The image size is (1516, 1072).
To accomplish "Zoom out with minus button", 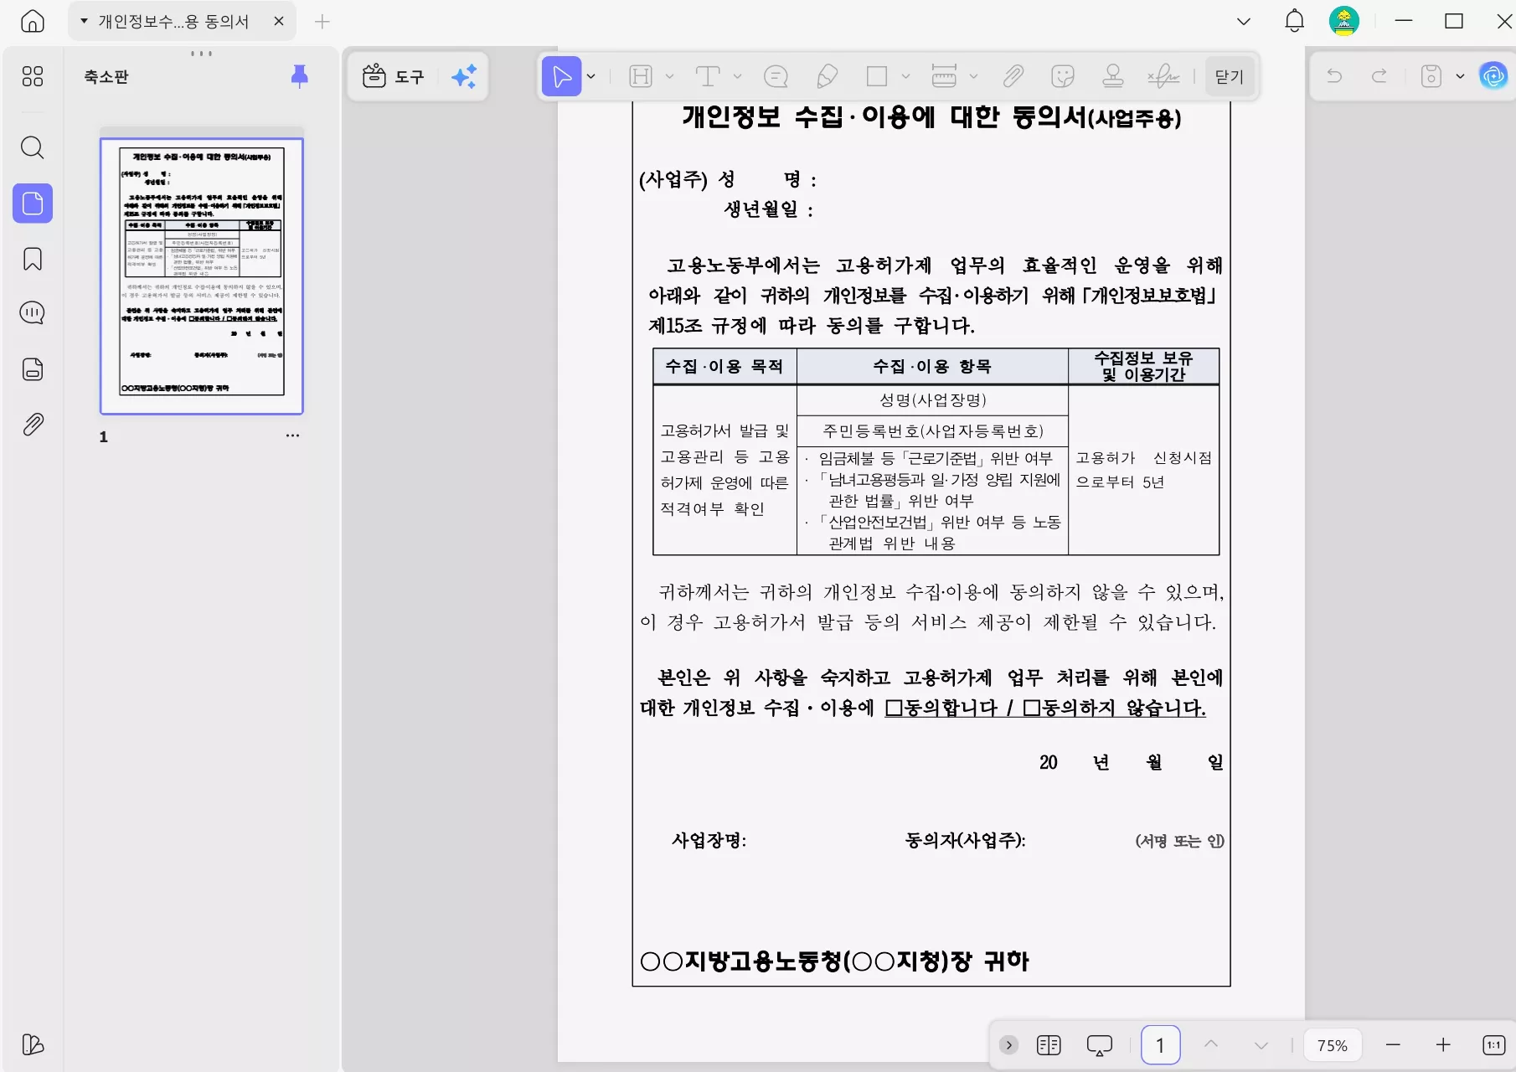I will click(x=1393, y=1044).
